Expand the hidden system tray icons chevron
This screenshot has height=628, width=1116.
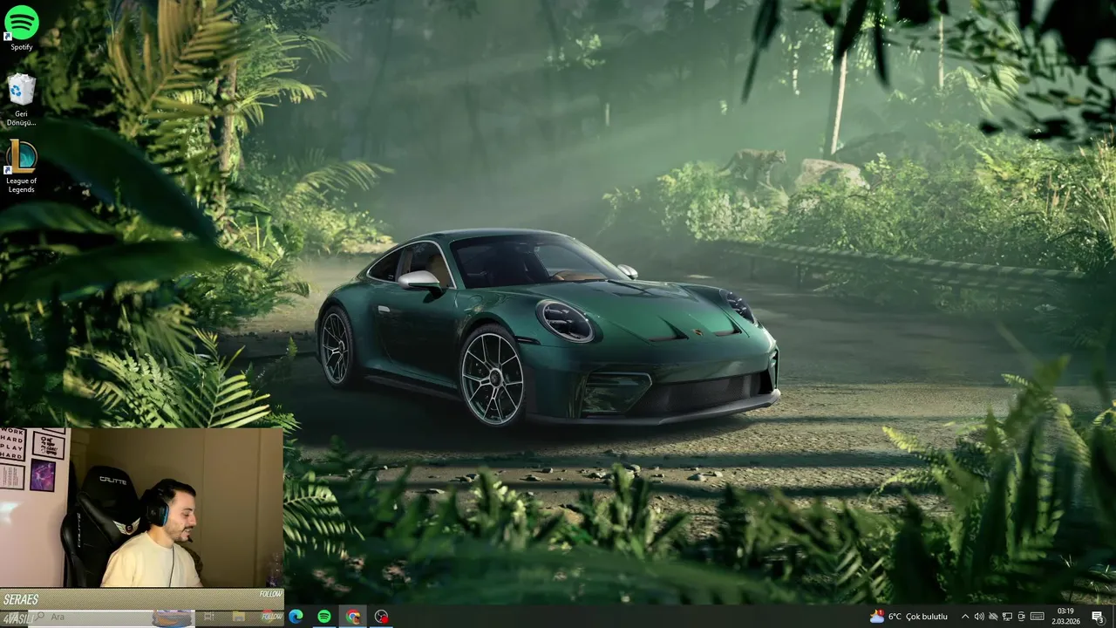click(965, 617)
